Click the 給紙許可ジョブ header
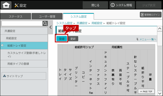 [x=92, y=47]
